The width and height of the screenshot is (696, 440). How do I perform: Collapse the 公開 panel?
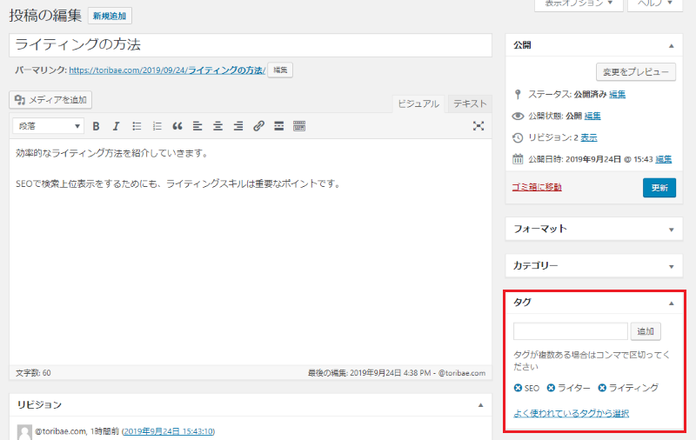pyautogui.click(x=671, y=46)
